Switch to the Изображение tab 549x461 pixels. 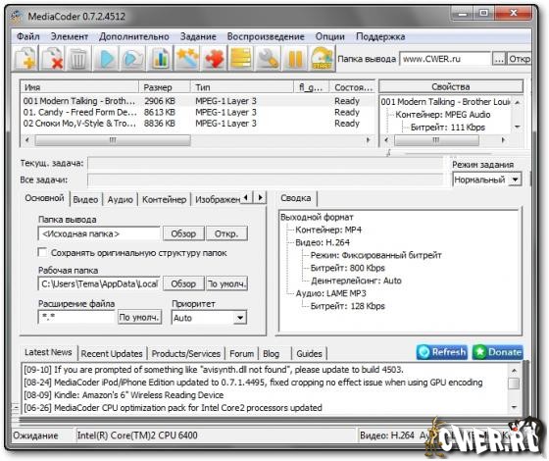pos(217,200)
